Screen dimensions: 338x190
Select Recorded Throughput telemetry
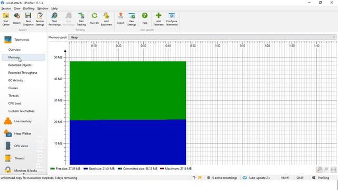[23, 73]
